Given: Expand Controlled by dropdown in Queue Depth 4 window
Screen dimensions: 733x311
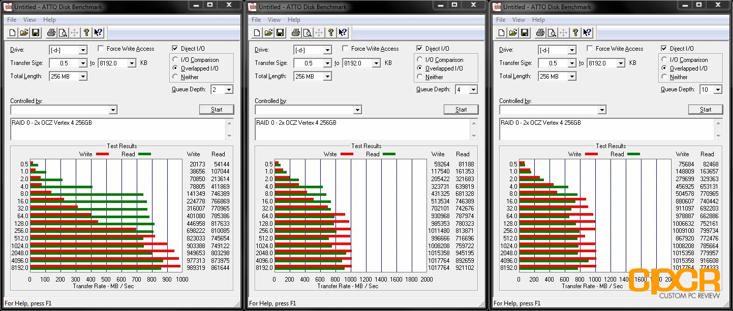Looking at the screenshot, I should click(357, 110).
